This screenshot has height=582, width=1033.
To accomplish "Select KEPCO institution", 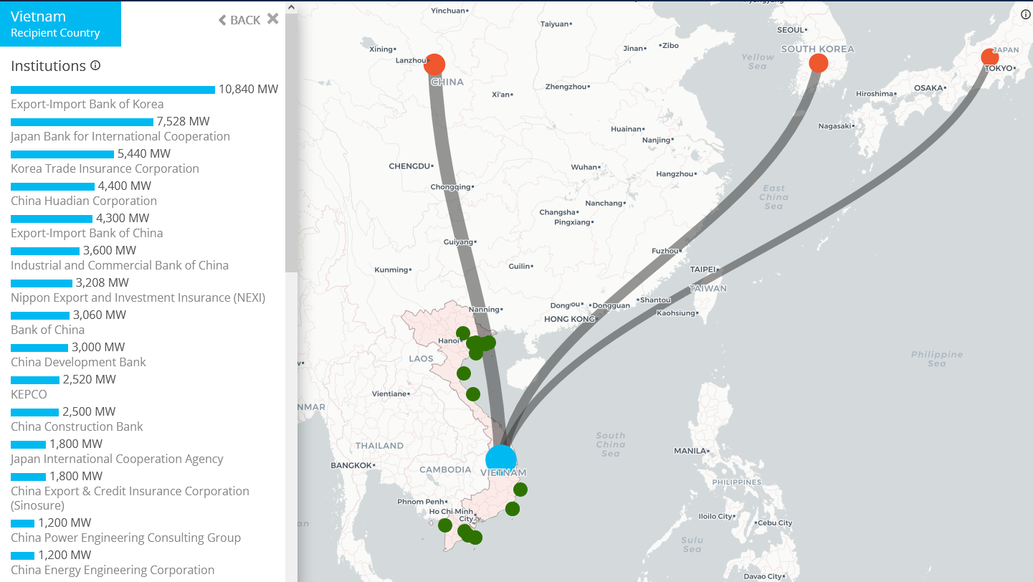I will pos(29,394).
